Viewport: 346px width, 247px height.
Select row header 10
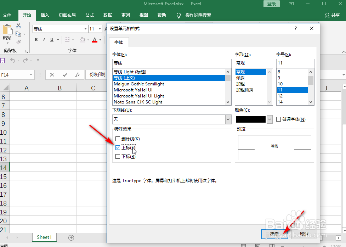[x=4, y=133]
